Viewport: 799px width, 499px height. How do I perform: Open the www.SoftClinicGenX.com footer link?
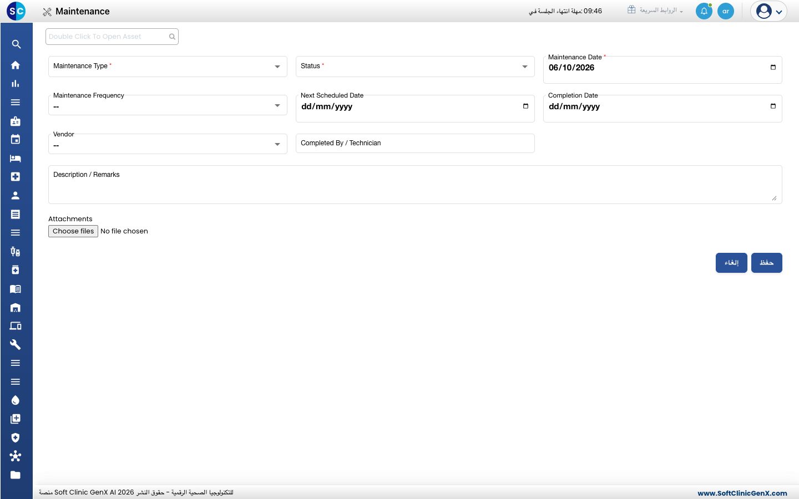point(742,493)
